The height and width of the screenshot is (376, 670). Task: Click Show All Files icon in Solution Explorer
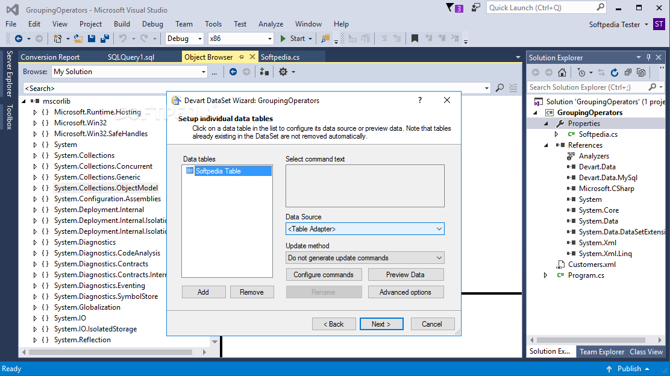641,73
